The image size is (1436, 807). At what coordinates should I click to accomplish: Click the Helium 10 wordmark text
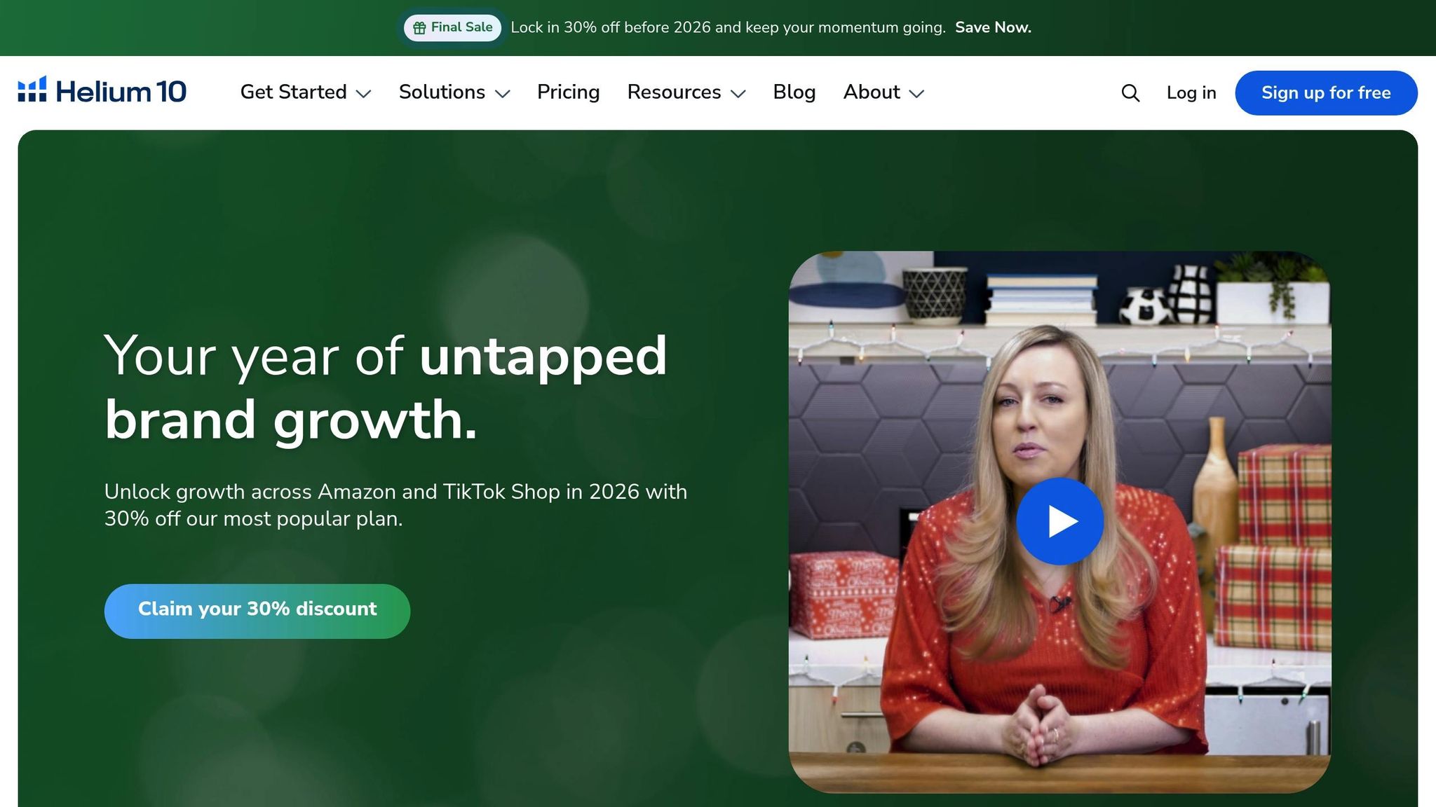121,92
